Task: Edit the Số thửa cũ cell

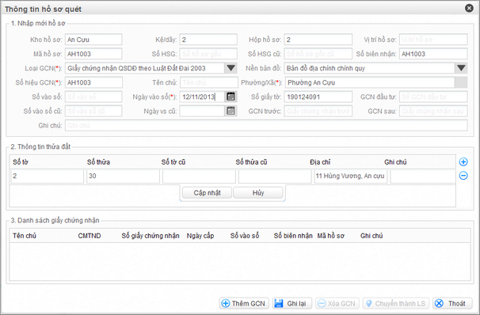Action: [275, 176]
